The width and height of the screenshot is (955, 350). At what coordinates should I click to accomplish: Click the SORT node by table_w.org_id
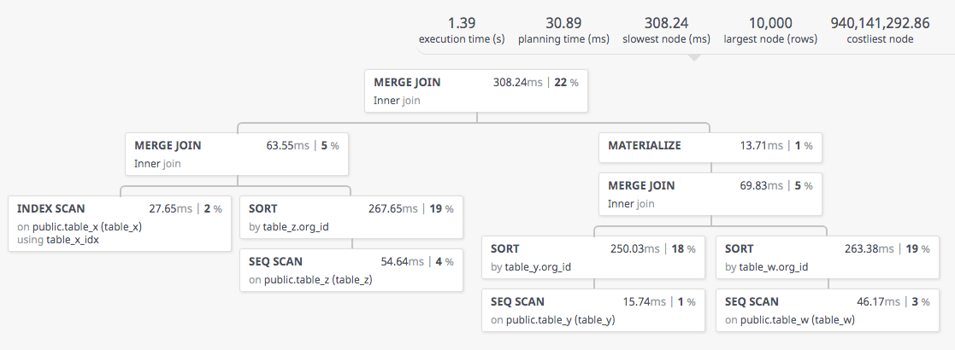point(828,257)
